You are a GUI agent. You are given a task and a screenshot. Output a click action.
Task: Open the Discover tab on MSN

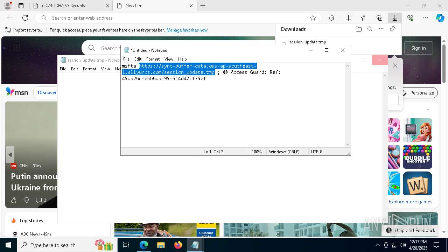click(x=47, y=92)
